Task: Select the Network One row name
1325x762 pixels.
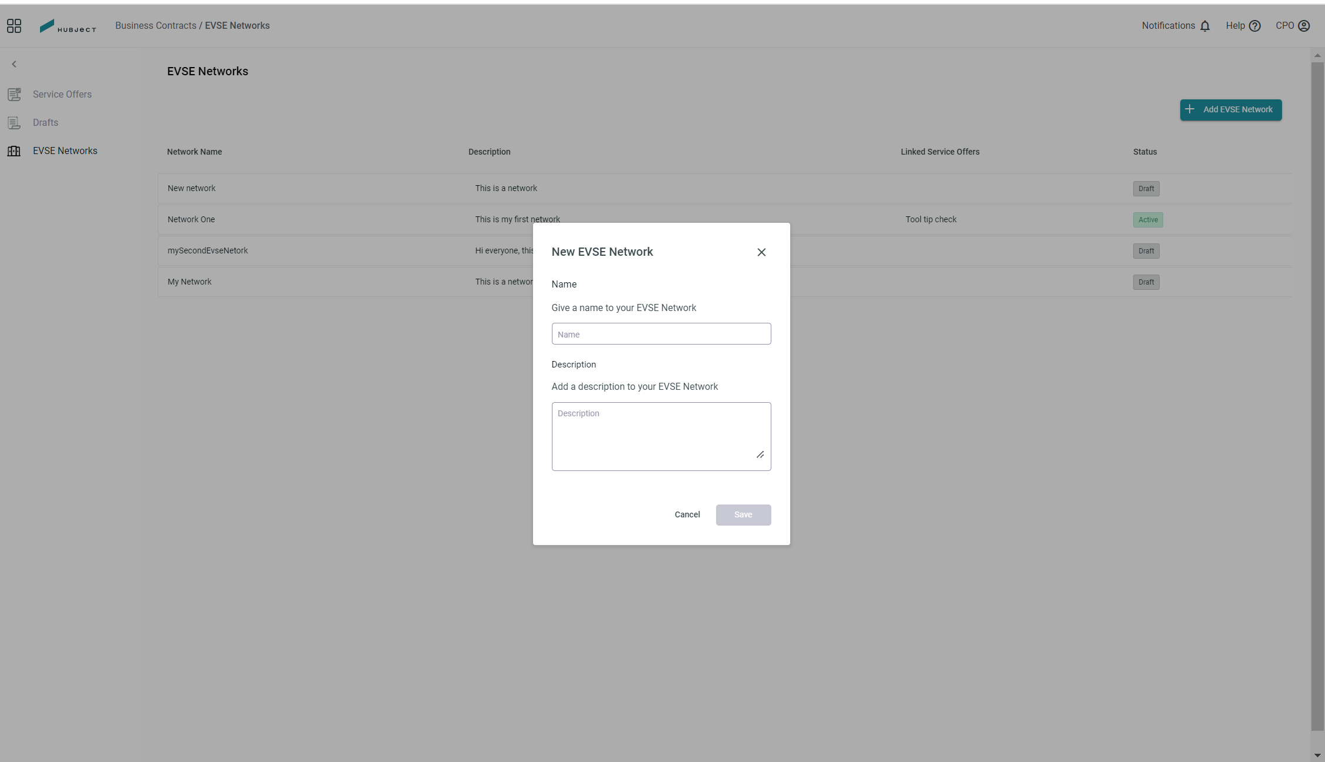Action: (x=191, y=219)
